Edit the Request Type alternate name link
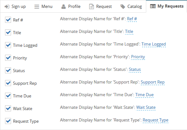This screenshot has height=130, width=187. click(x=155, y=120)
